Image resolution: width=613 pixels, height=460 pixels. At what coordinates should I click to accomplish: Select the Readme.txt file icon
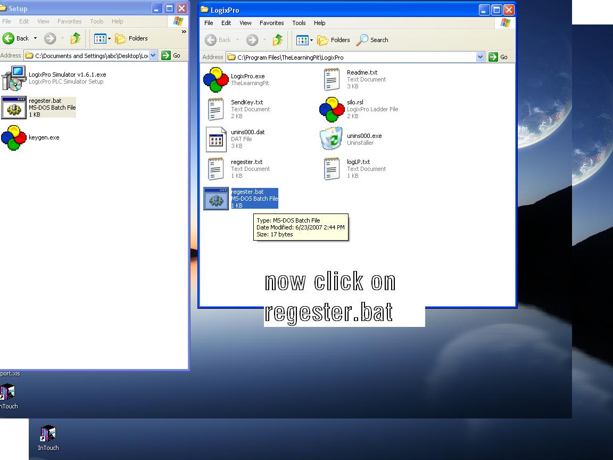332,79
